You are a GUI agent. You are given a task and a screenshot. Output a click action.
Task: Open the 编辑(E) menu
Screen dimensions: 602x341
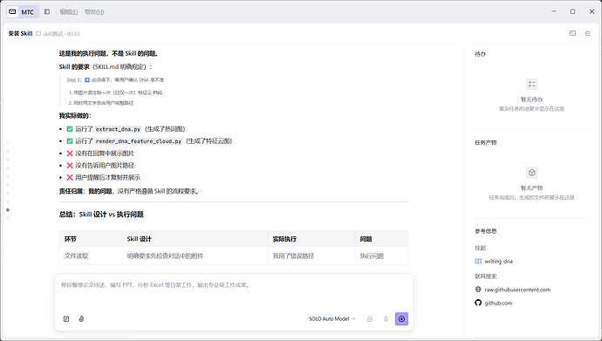pyautogui.click(x=69, y=12)
